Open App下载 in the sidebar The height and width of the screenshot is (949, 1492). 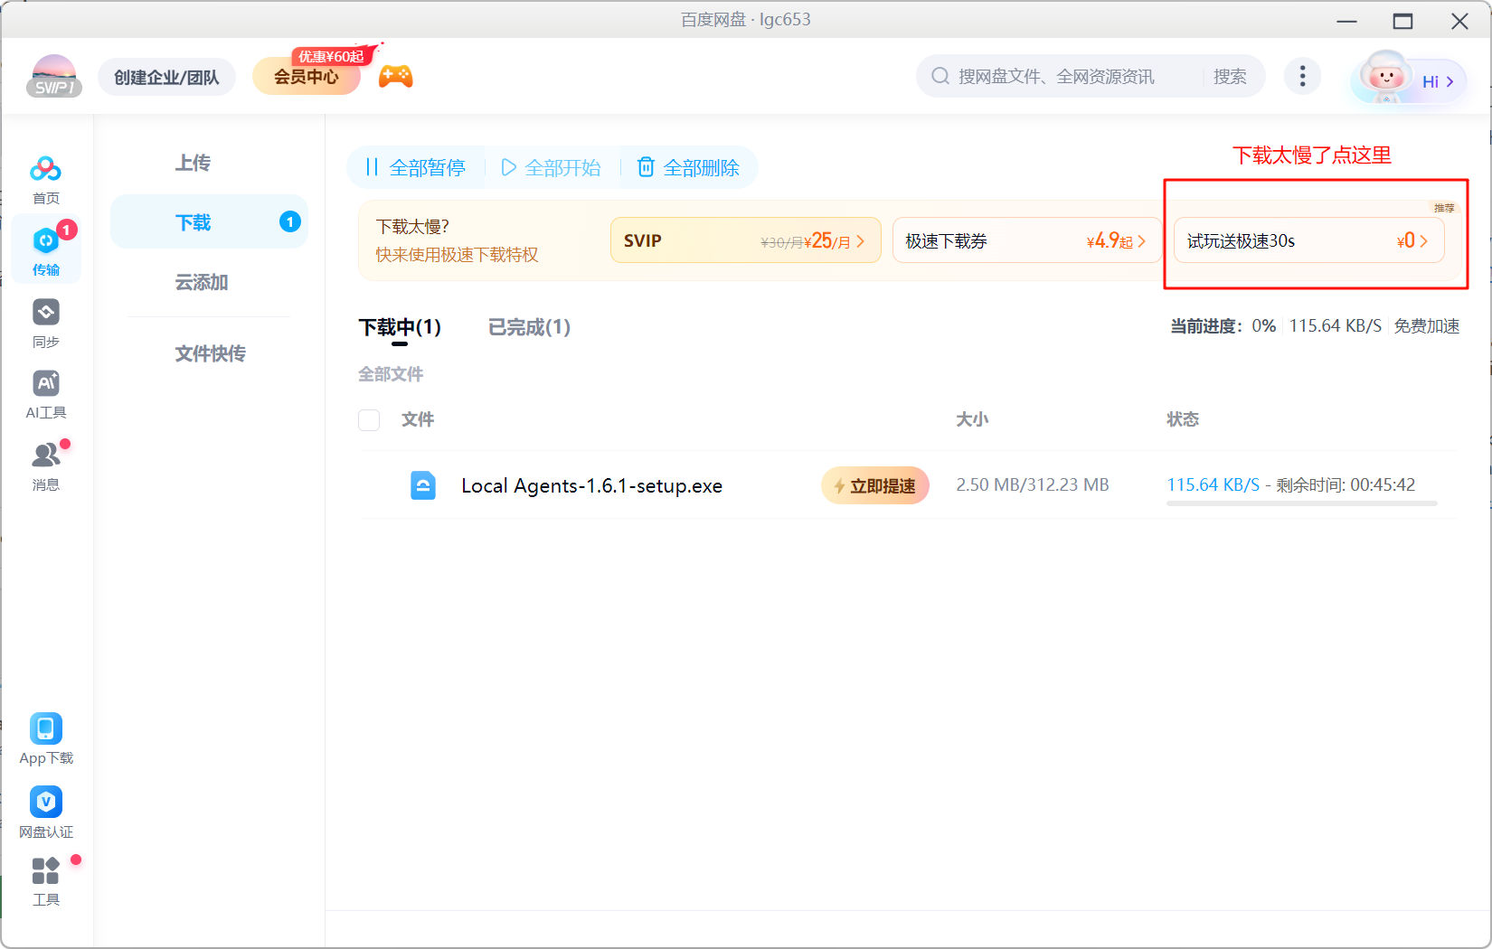pyautogui.click(x=45, y=739)
